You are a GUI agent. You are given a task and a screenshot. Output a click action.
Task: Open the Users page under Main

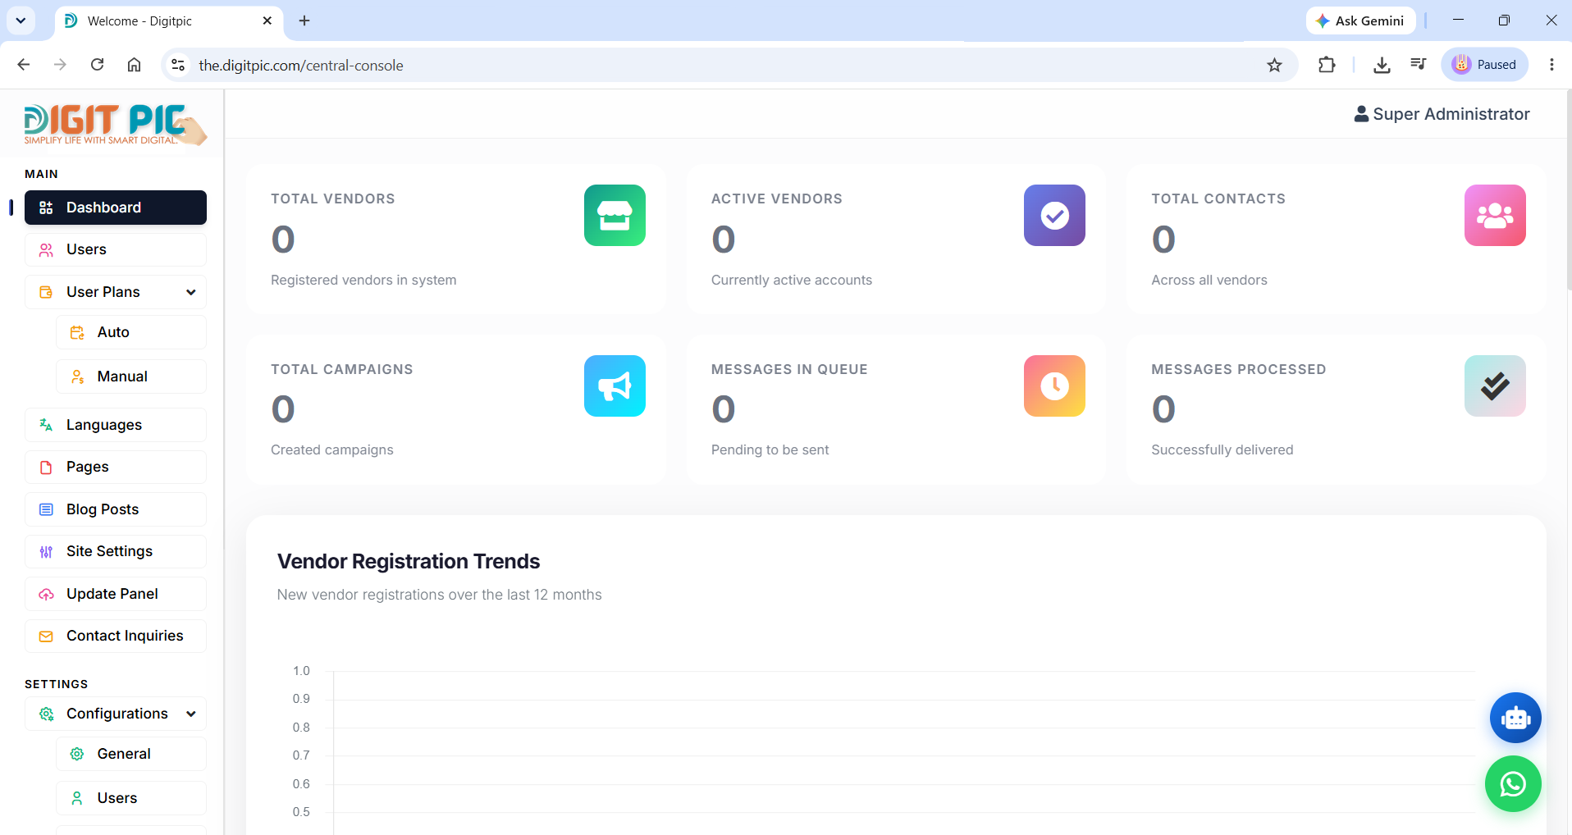click(116, 249)
